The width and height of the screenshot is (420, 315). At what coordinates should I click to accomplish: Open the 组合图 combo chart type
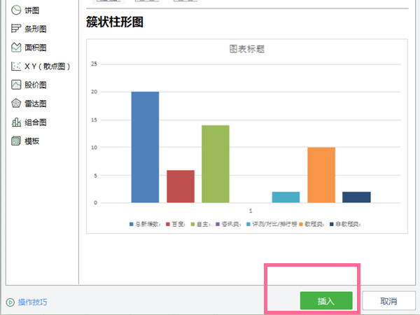(x=31, y=122)
